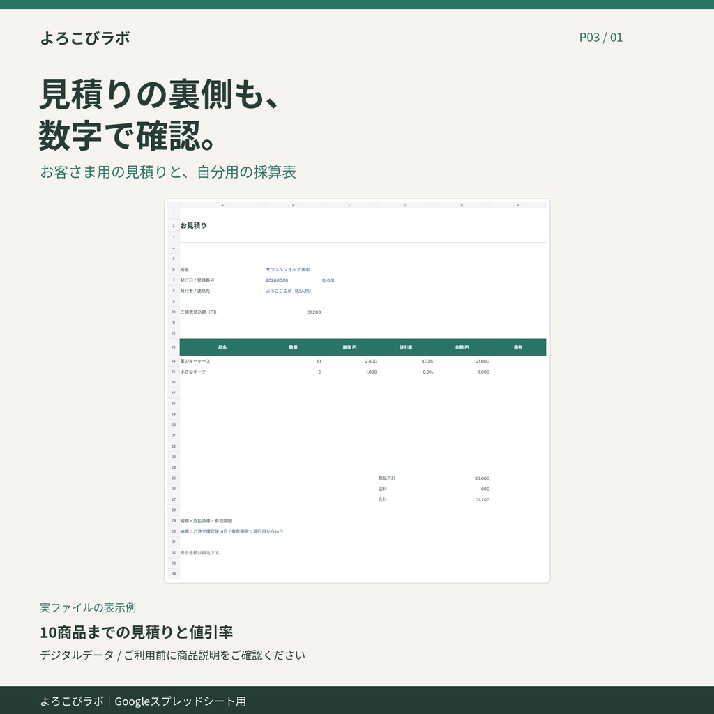The width and height of the screenshot is (714, 714).
Task: Click the よろこびラボ brand name at top
Action: [x=85, y=38]
